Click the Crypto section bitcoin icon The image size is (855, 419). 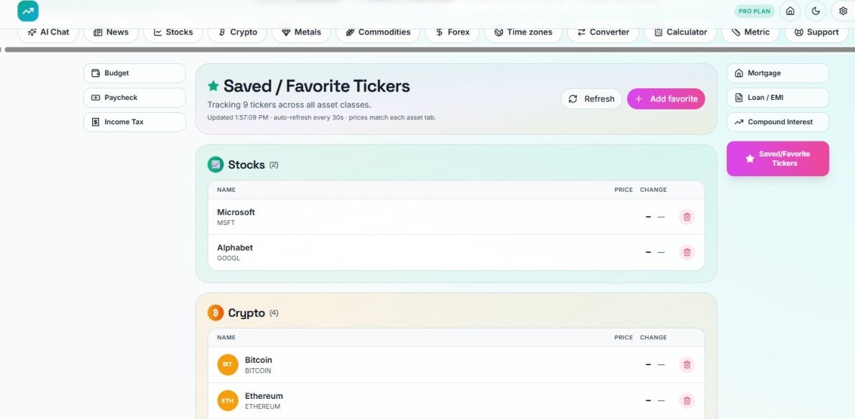[216, 313]
